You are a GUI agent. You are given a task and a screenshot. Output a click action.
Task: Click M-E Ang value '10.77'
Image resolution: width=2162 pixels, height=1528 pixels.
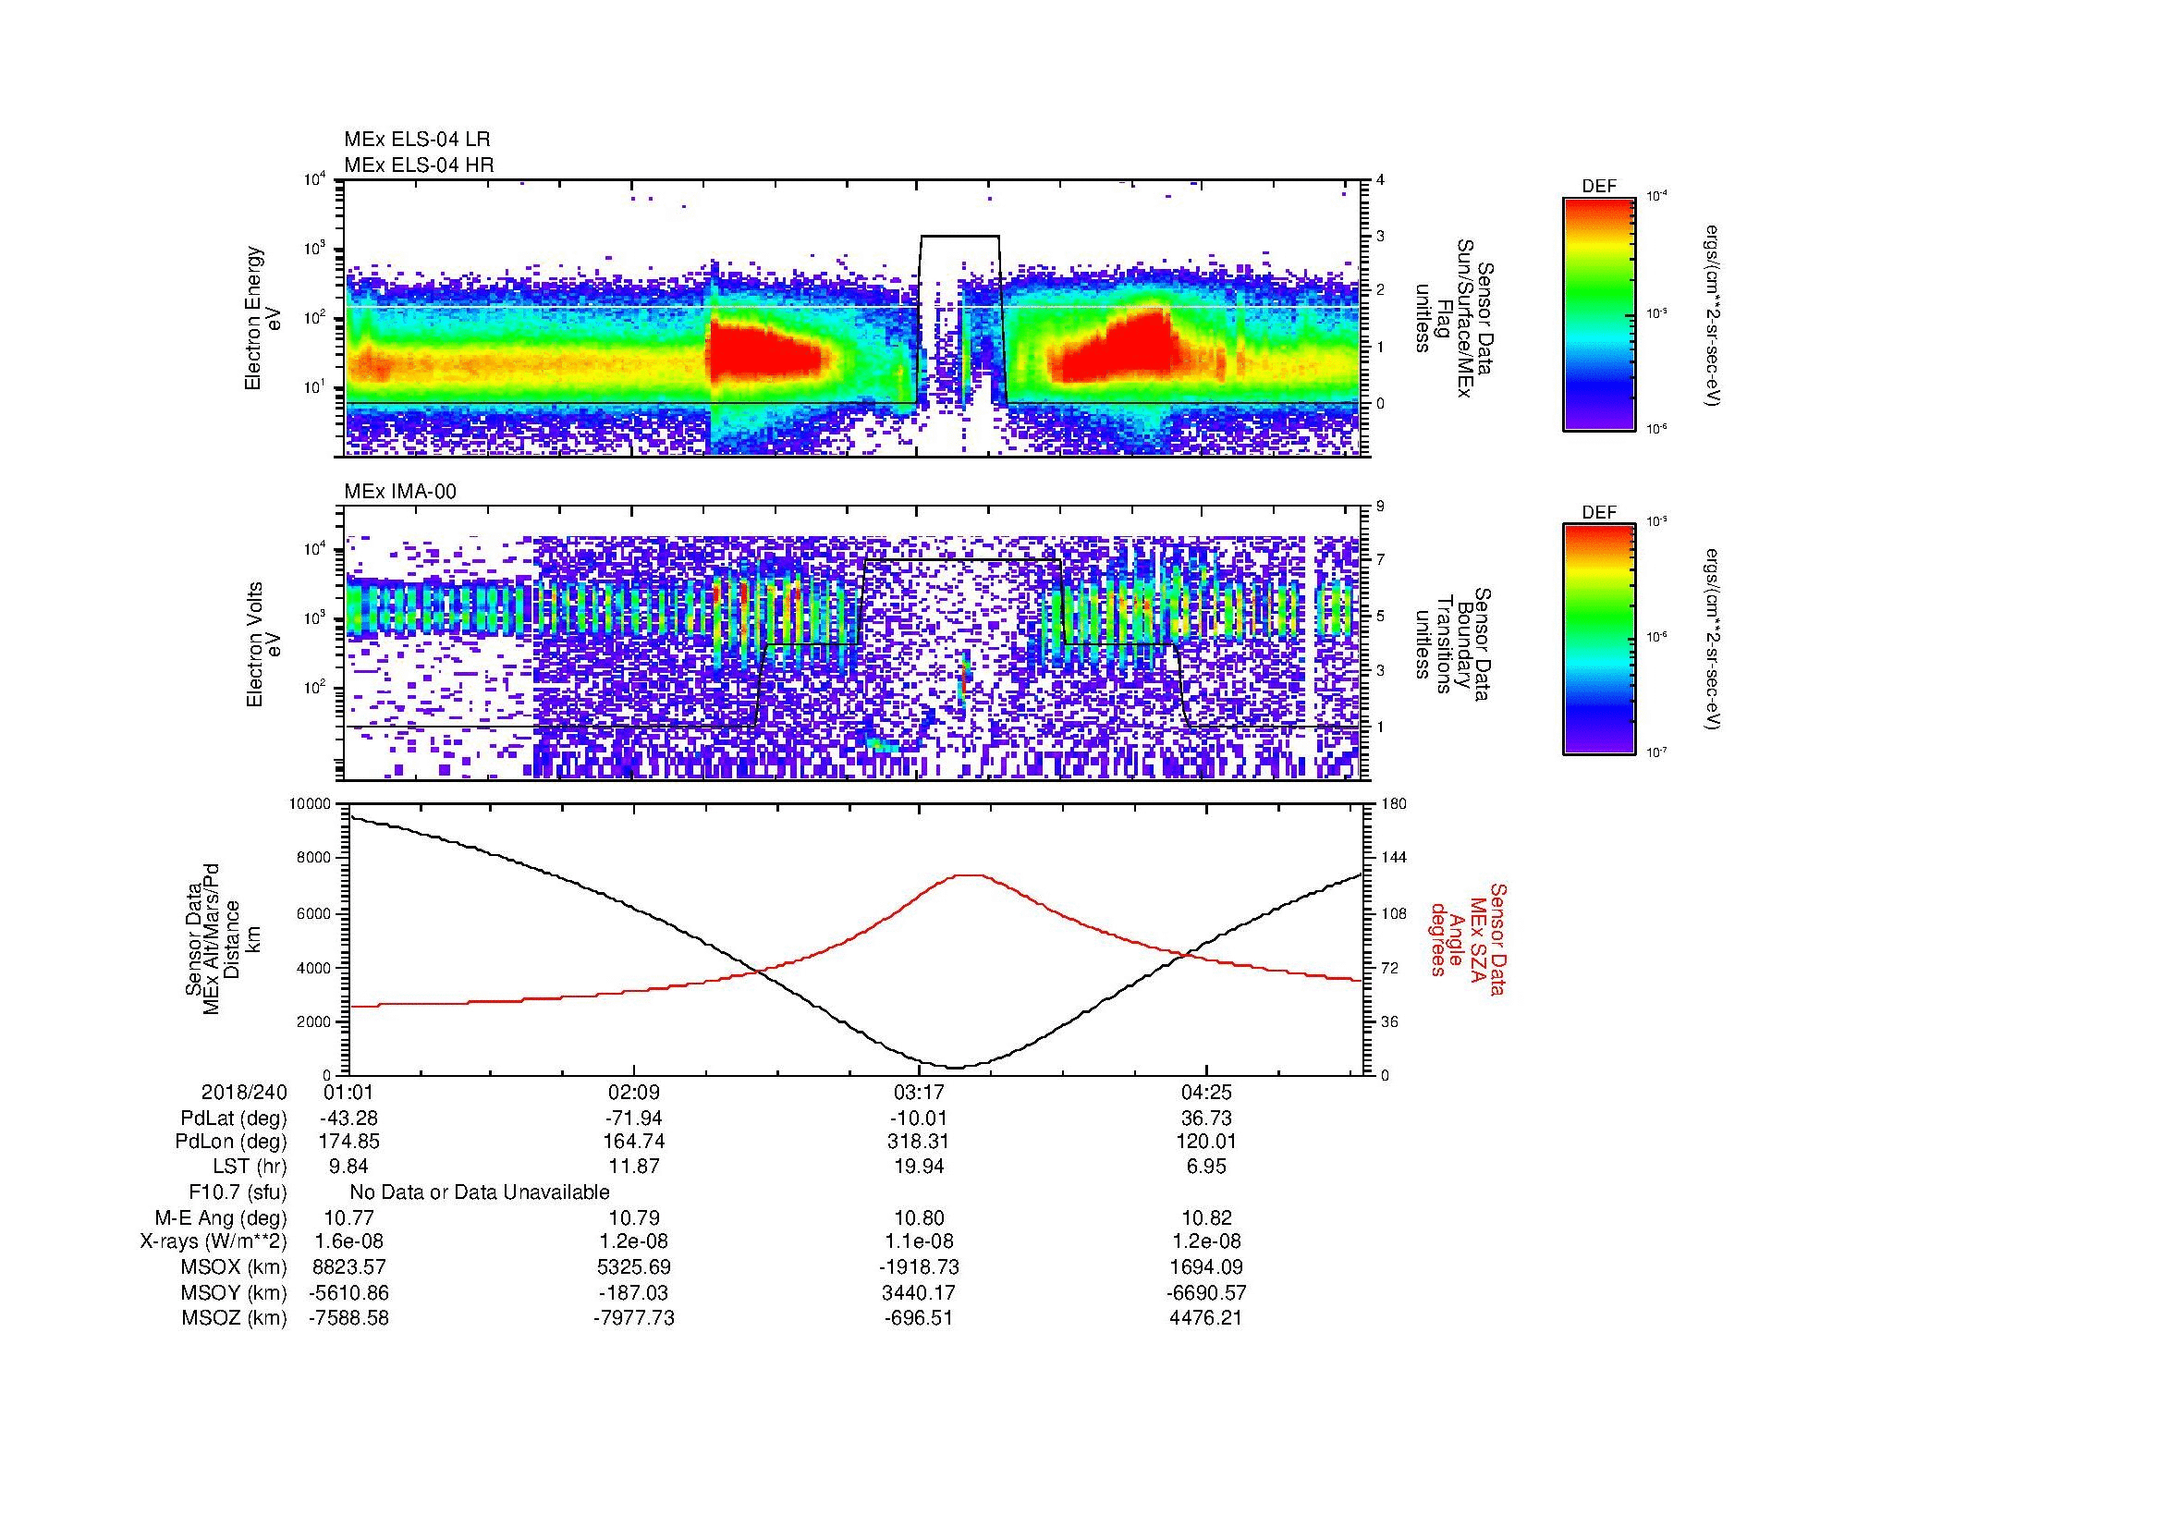pos(349,1217)
